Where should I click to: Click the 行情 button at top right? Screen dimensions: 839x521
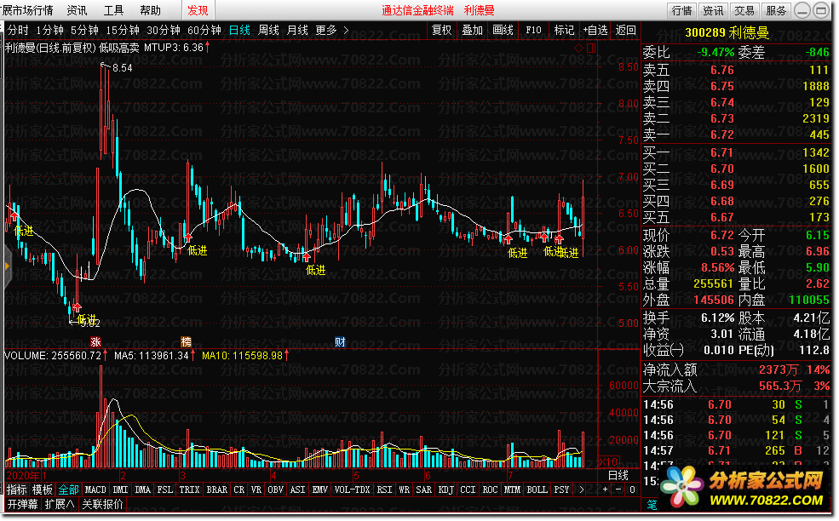(x=681, y=10)
